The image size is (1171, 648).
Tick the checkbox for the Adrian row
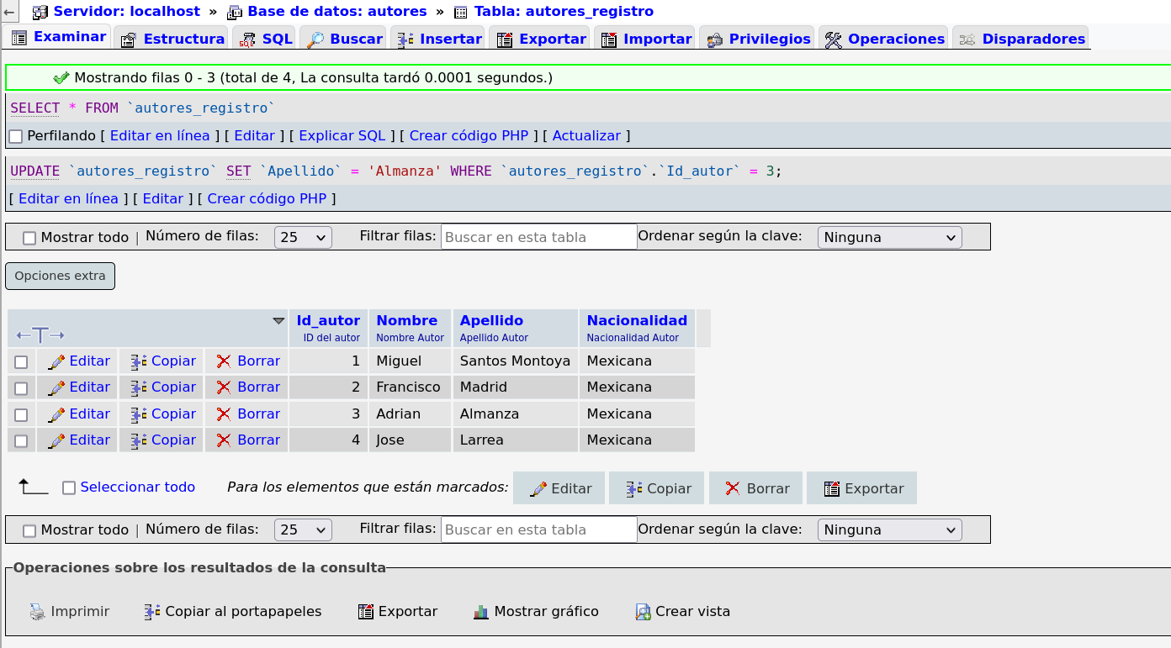pos(21,414)
